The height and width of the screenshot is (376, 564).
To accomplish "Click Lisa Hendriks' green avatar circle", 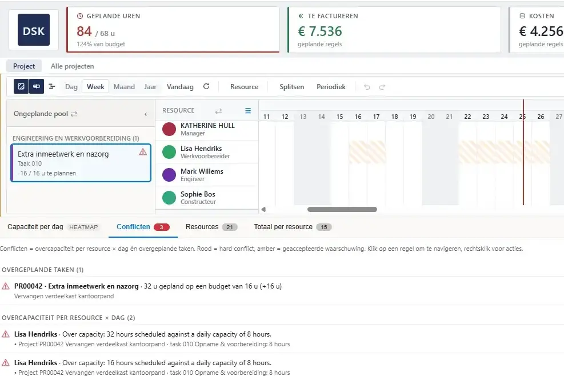I will [x=169, y=152].
